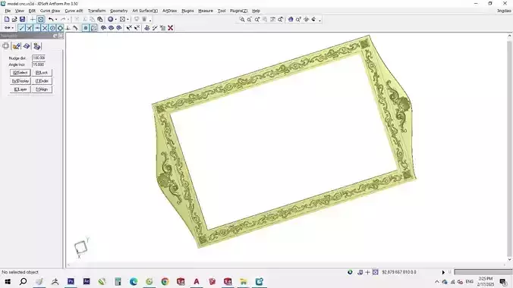Click the Zoom out magnifier icon
This screenshot has height=288, width=513.
tap(250, 19)
